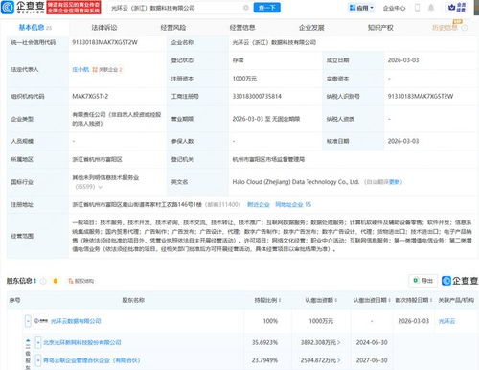
Task: Click the 35.6923% shareholding value
Action: [x=264, y=342]
